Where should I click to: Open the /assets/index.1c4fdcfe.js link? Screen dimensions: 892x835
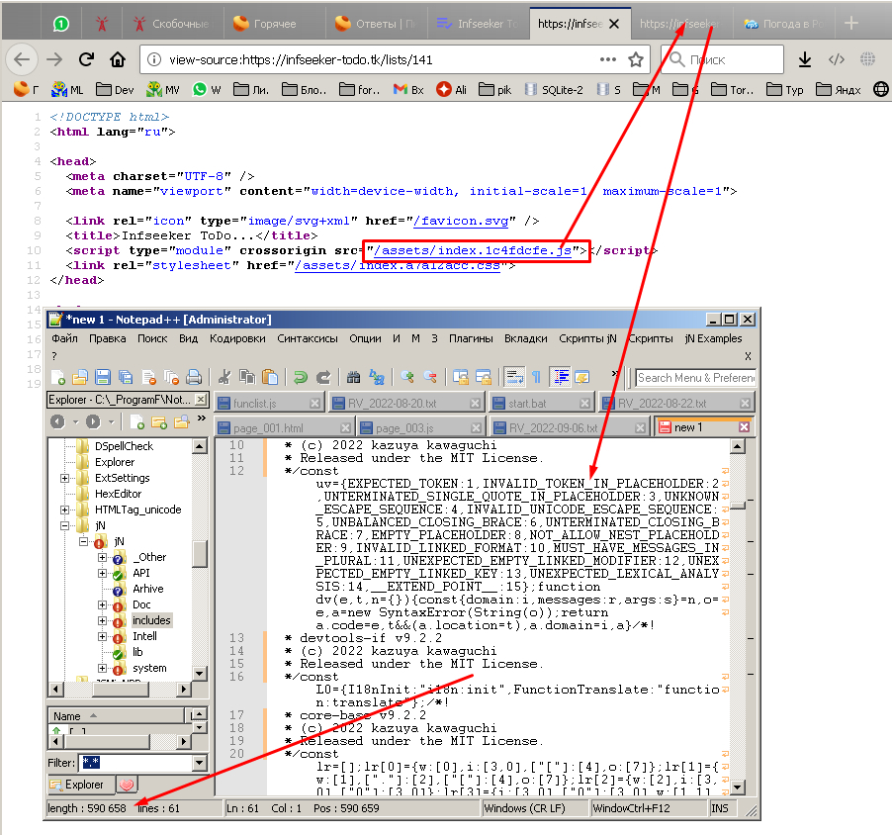(470, 250)
